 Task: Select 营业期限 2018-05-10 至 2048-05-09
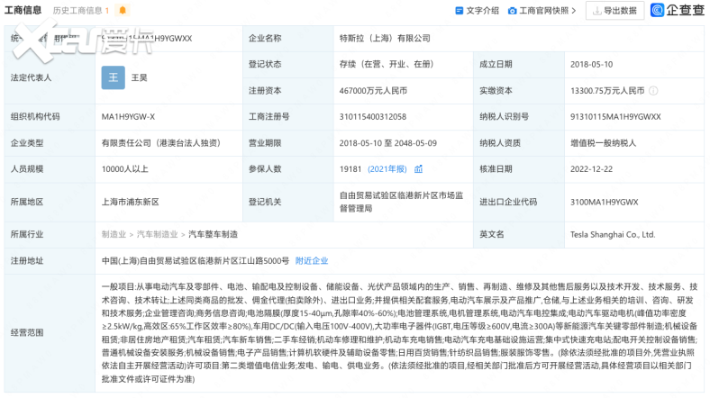388,143
